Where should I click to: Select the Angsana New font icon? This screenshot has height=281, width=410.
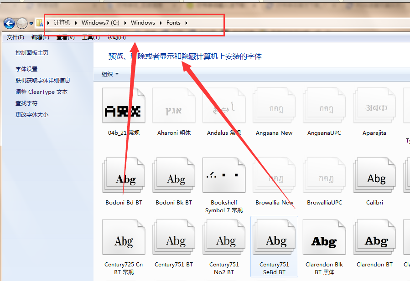pos(274,106)
